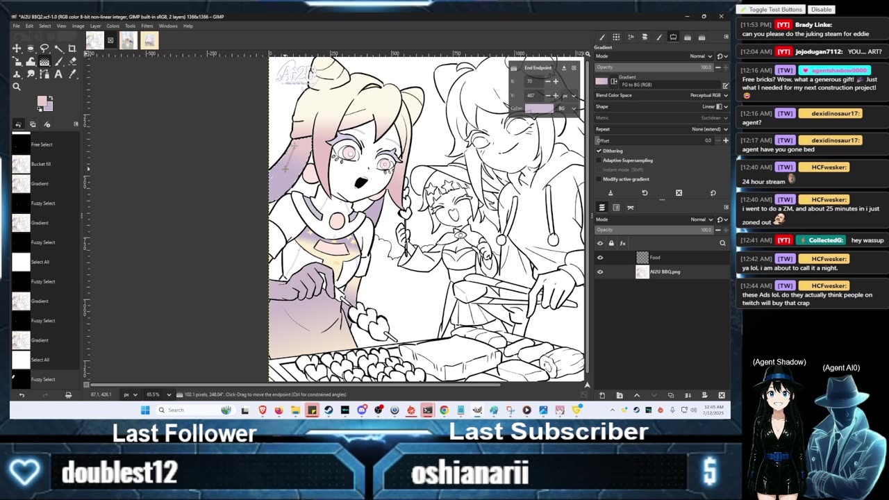Image resolution: width=889 pixels, height=500 pixels.
Task: Choose the Color Picker eyedropper tool
Action: 72,74
